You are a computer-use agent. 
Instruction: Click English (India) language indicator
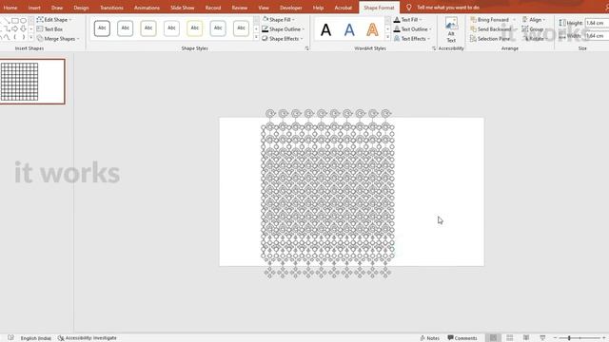36,338
